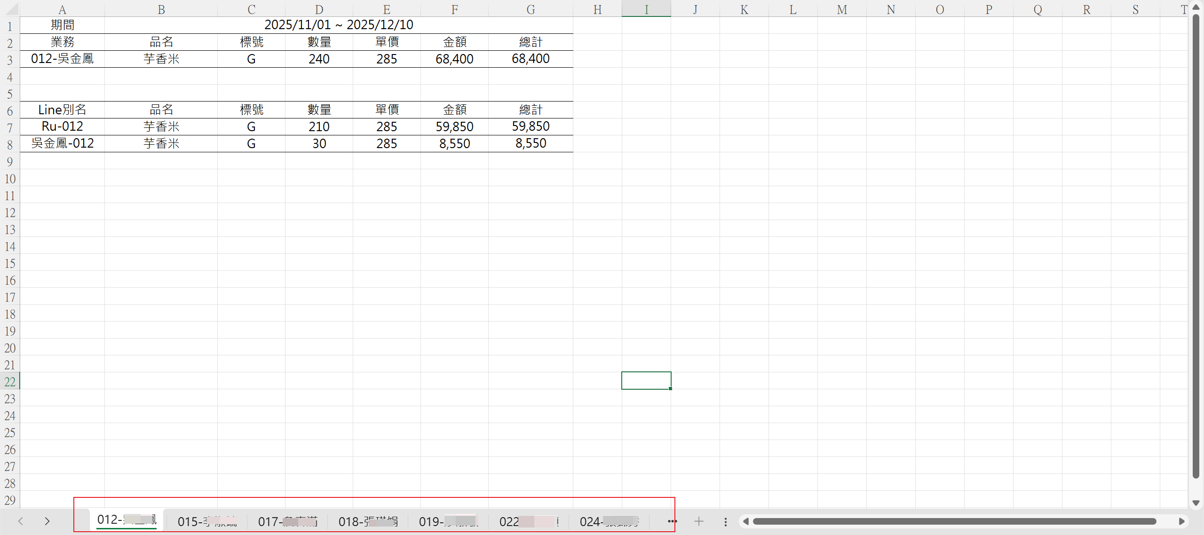Image resolution: width=1204 pixels, height=535 pixels.
Task: Open the hidden sheets ellipsis menu
Action: click(672, 521)
